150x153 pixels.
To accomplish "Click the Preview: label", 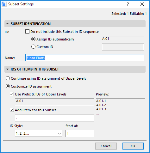I will coord(103,94).
